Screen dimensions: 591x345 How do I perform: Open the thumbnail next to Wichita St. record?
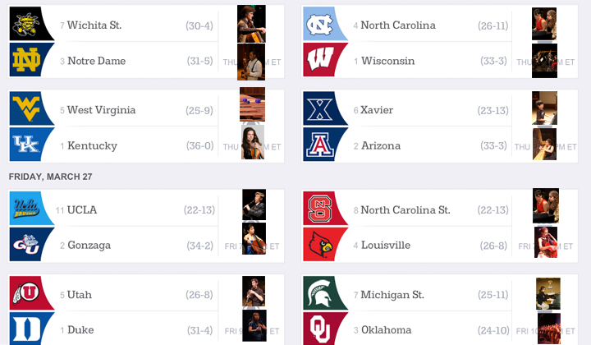250,23
